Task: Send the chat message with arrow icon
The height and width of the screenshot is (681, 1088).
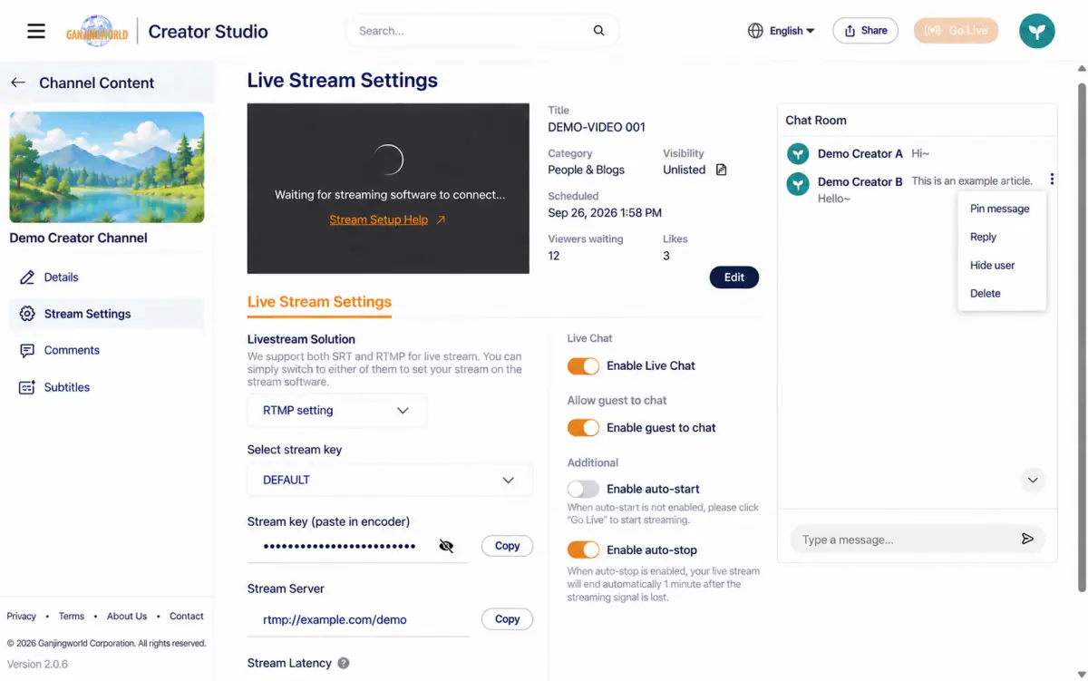Action: coord(1027,539)
